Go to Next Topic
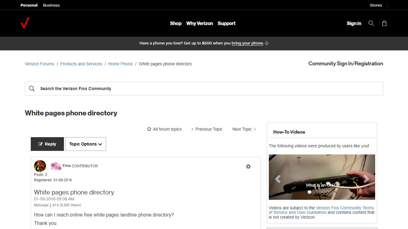 point(244,129)
